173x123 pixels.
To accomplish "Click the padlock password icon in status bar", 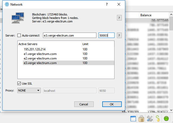I will pos(141,118).
